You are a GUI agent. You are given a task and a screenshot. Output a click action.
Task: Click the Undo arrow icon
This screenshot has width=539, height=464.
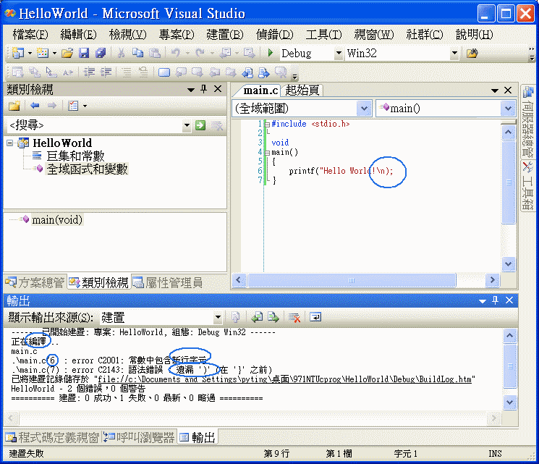[x=176, y=53]
